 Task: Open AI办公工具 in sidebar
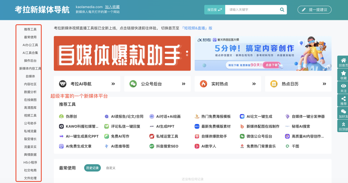(x=30, y=45)
